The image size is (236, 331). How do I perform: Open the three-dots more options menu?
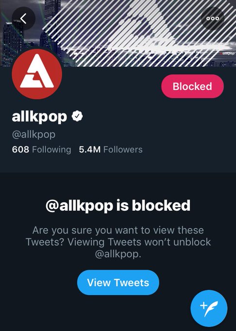[x=213, y=18]
